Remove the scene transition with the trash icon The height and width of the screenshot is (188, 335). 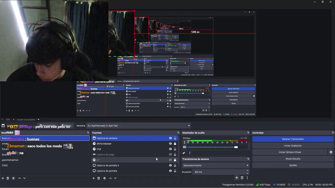click(242, 178)
